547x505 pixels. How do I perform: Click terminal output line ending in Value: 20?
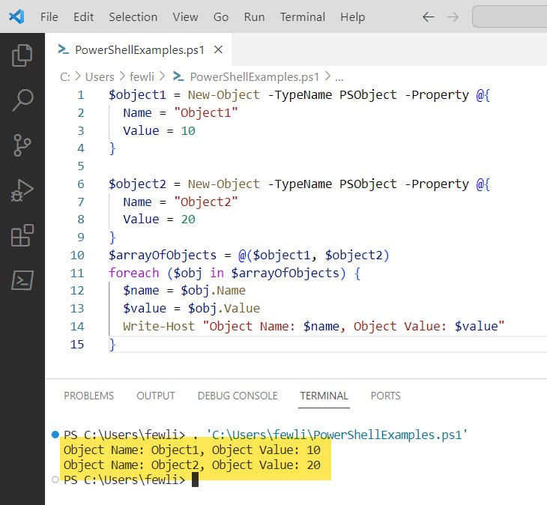(x=192, y=465)
